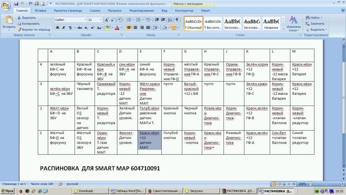Screen dimensions: 346x195
Task: Customize Quick Access Toolbar dropdown arrow
Action: 51,4
